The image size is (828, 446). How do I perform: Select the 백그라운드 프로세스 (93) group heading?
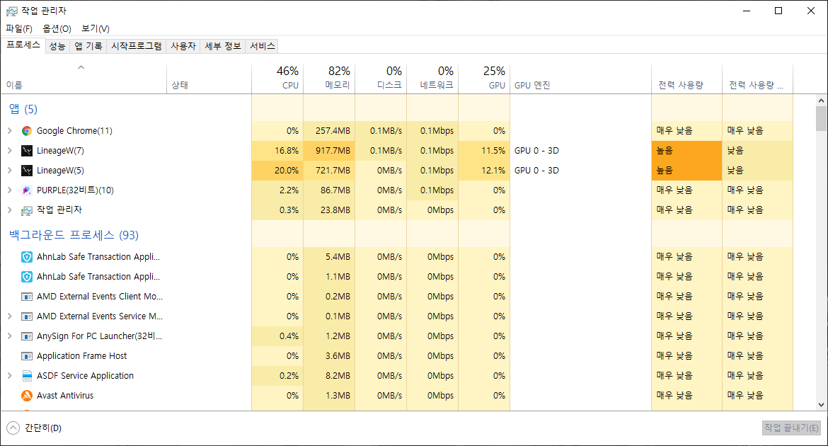pyautogui.click(x=74, y=235)
